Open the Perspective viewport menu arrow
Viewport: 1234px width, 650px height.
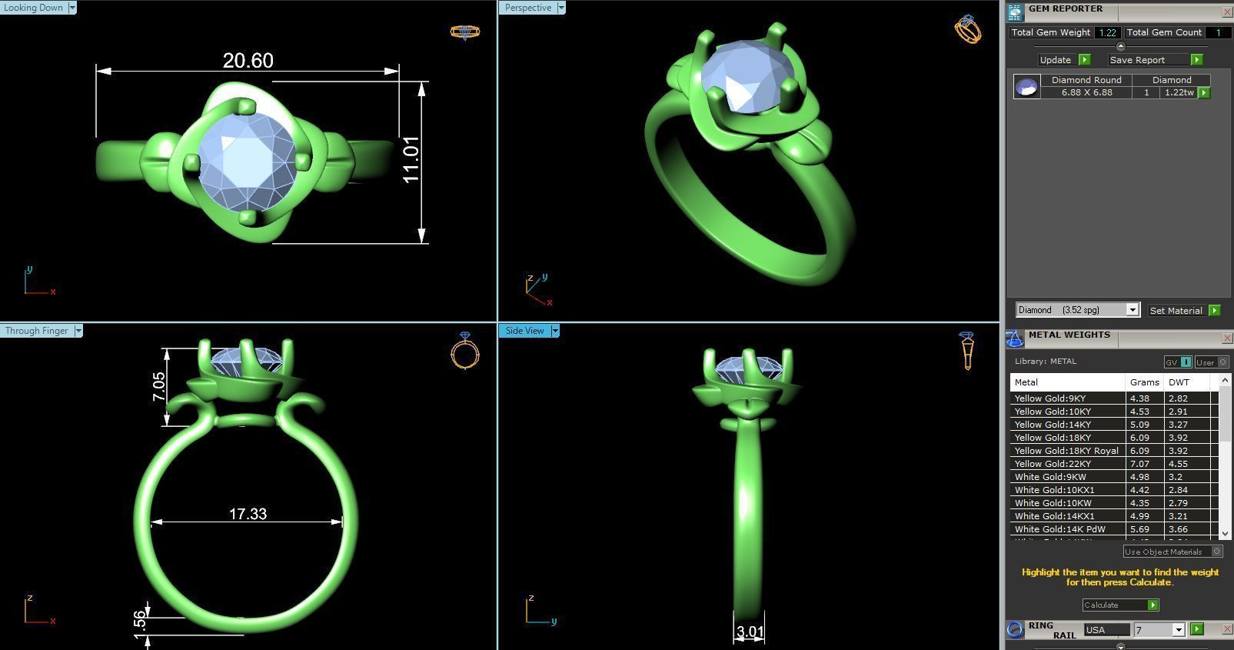point(560,8)
